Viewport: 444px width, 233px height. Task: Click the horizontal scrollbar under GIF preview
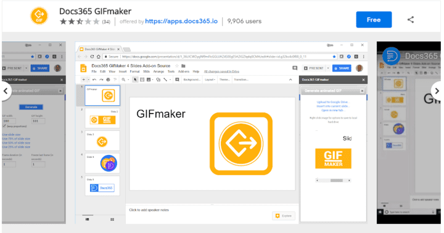tap(333, 181)
